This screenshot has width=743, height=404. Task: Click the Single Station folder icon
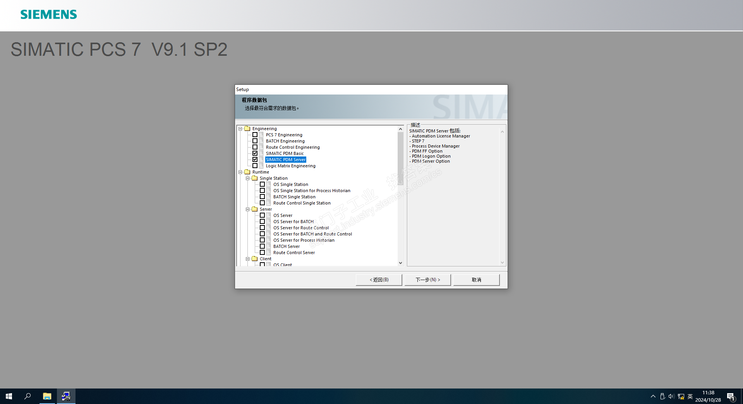[255, 178]
